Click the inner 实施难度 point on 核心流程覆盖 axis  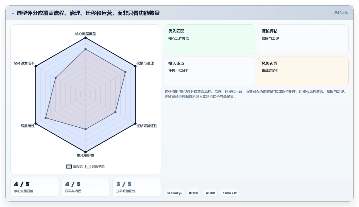coord(85,49)
